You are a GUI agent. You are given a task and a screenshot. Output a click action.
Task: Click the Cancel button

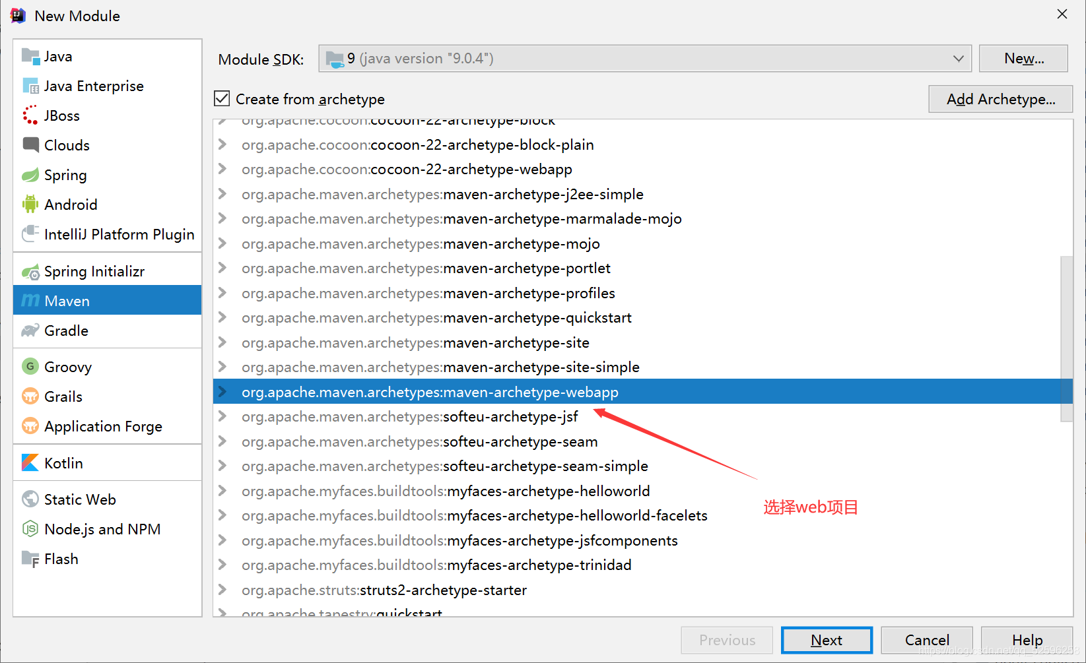(x=927, y=640)
